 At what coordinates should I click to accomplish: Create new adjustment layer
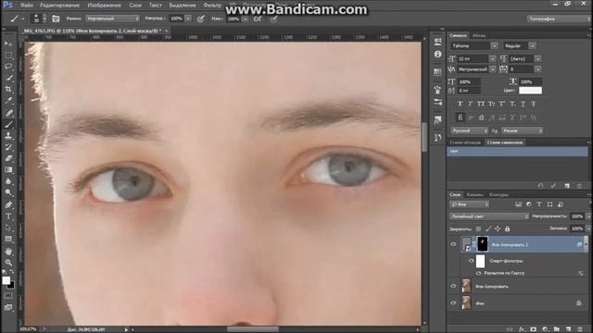(545, 329)
